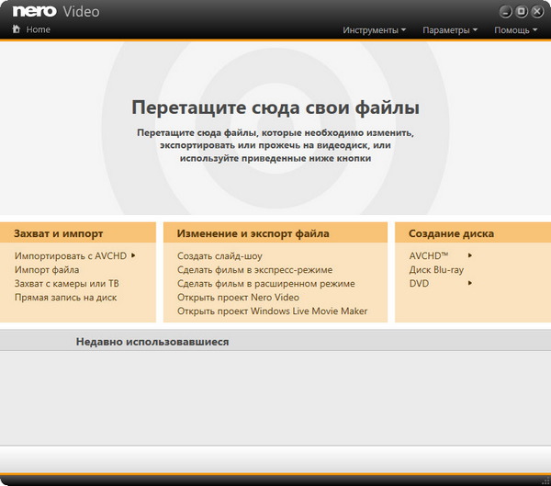Maximize the Nero Video window
This screenshot has width=551, height=486.
522,12
